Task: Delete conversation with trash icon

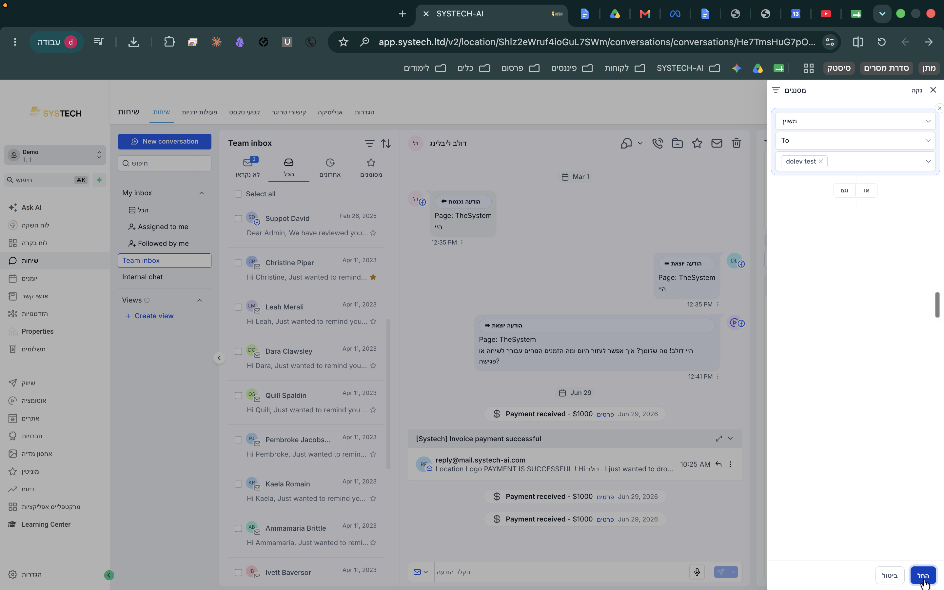Action: pos(736,143)
